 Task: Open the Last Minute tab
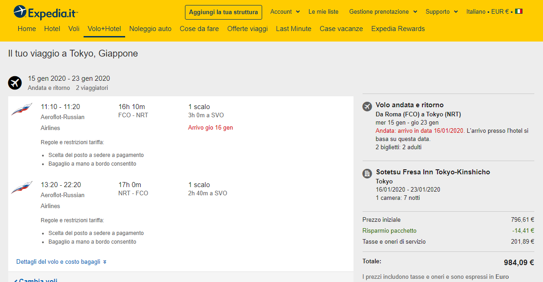click(x=294, y=29)
